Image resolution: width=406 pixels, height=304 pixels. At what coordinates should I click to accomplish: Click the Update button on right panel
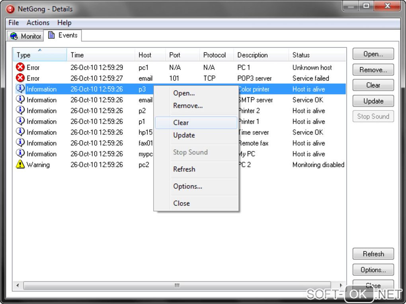373,101
